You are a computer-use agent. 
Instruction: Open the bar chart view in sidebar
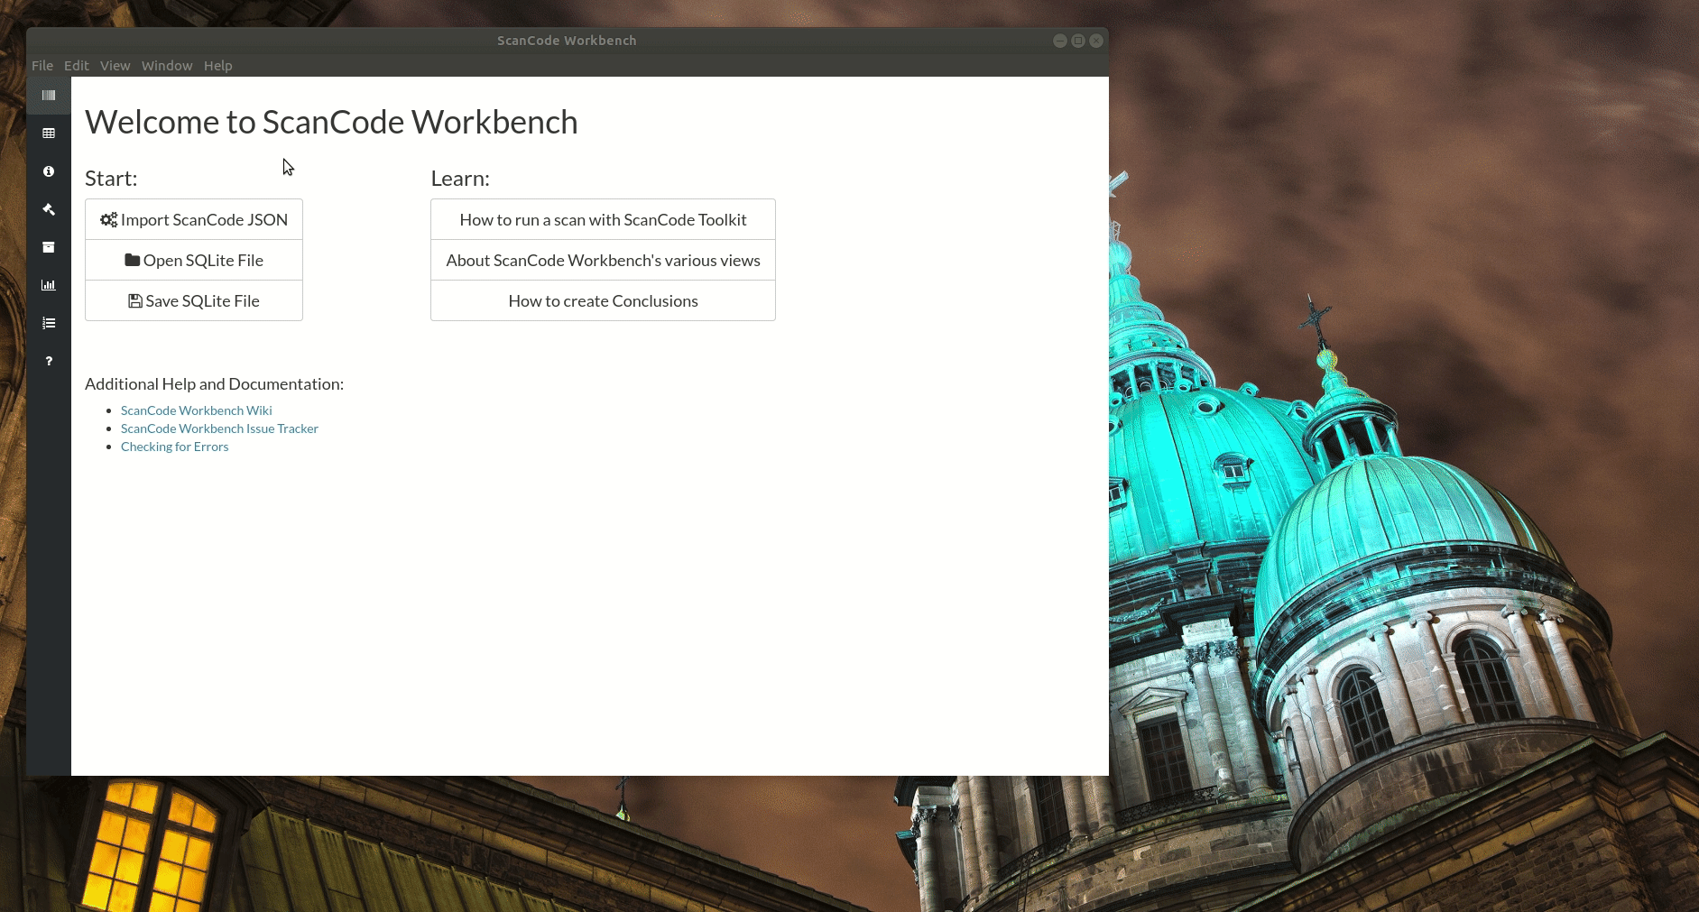[49, 285]
